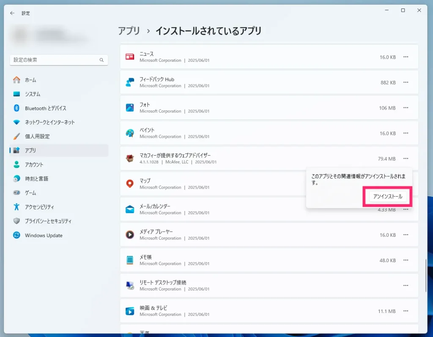
Task: Open アクセシビリティ settings
Action: click(x=58, y=207)
